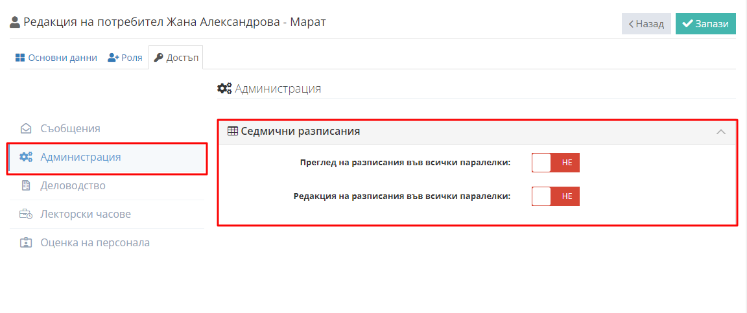Click the checkmark icon in Запази button
747x313 pixels.
click(687, 24)
